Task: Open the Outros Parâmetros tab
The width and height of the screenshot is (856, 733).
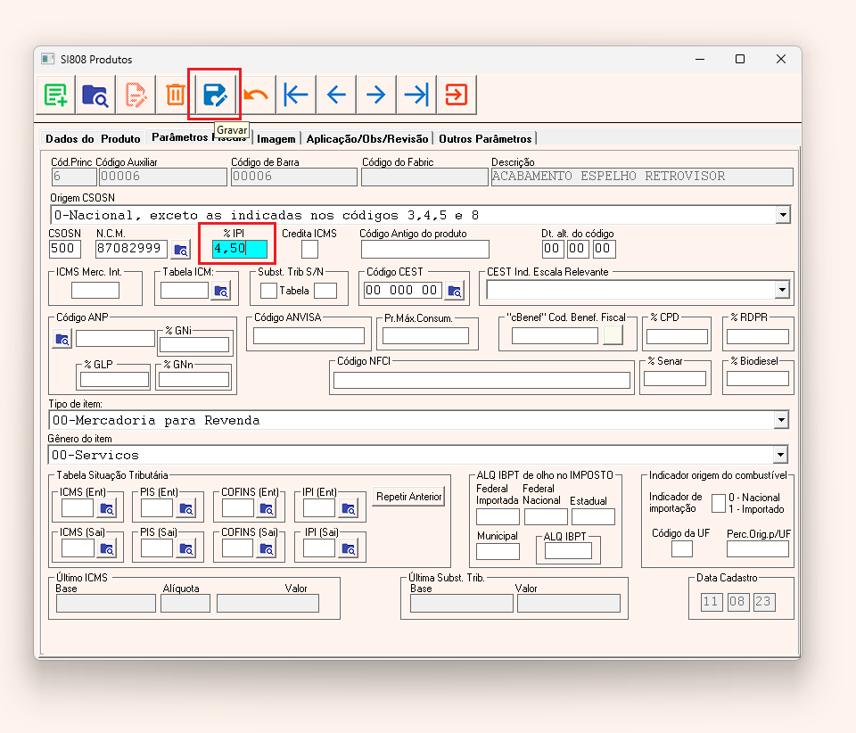Action: pos(485,138)
